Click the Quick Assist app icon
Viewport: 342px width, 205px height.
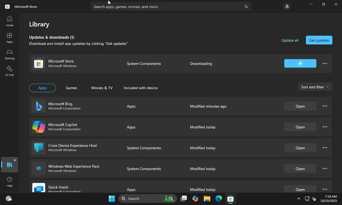coord(39,188)
